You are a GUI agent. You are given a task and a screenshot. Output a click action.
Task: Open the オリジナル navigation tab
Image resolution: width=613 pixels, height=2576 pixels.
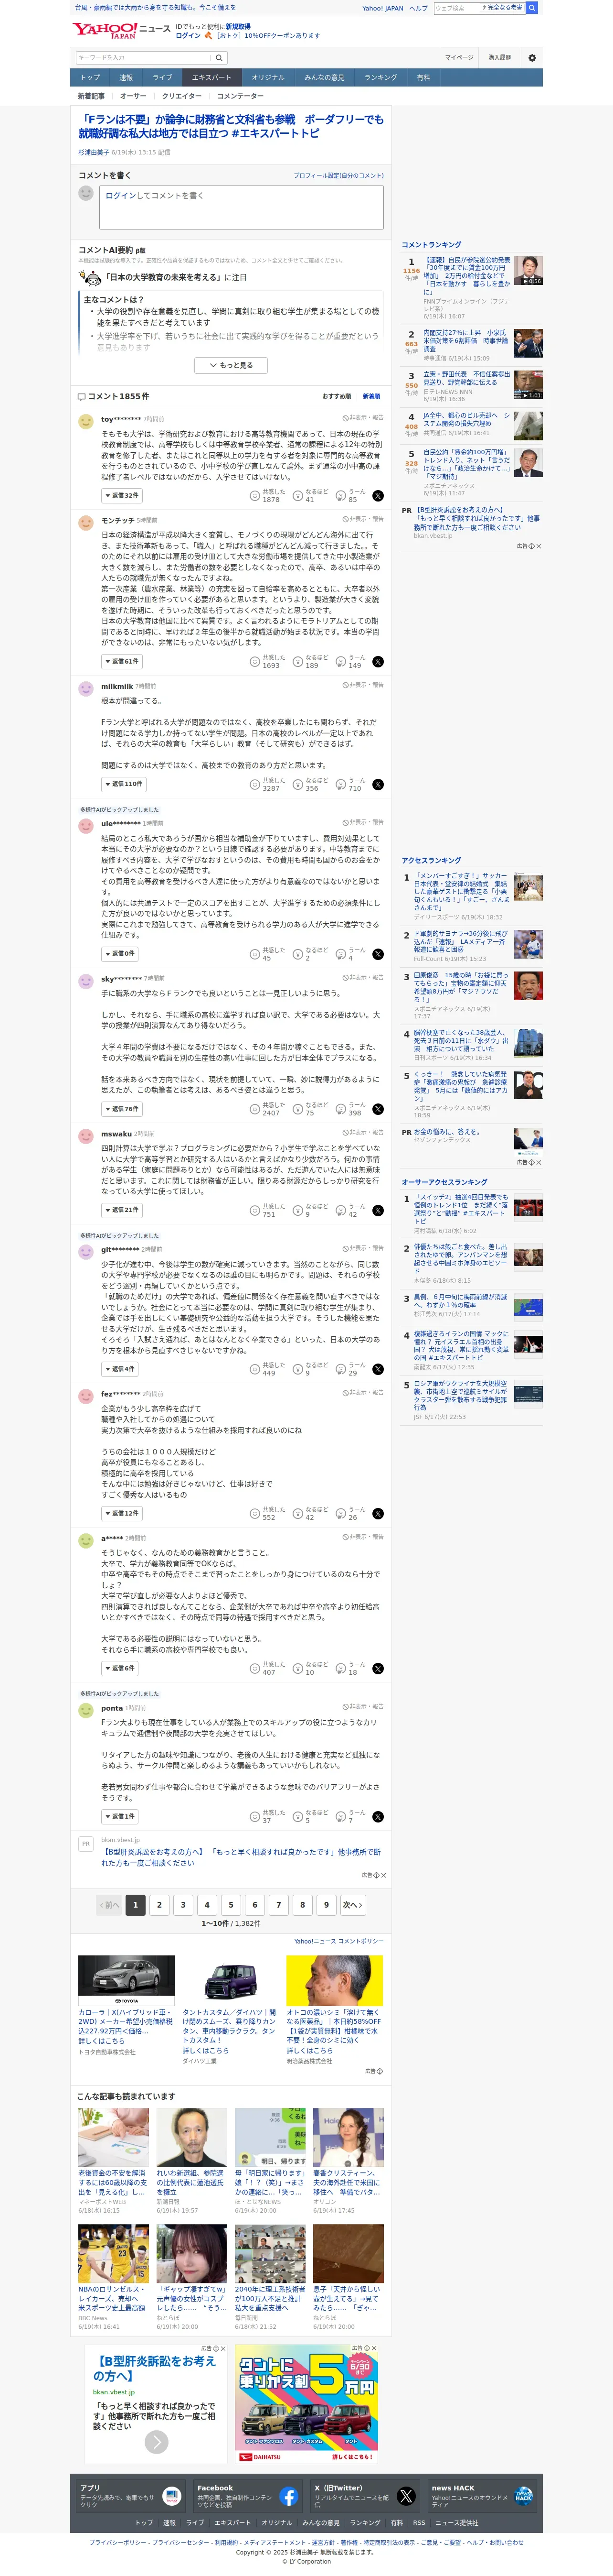coord(267,77)
